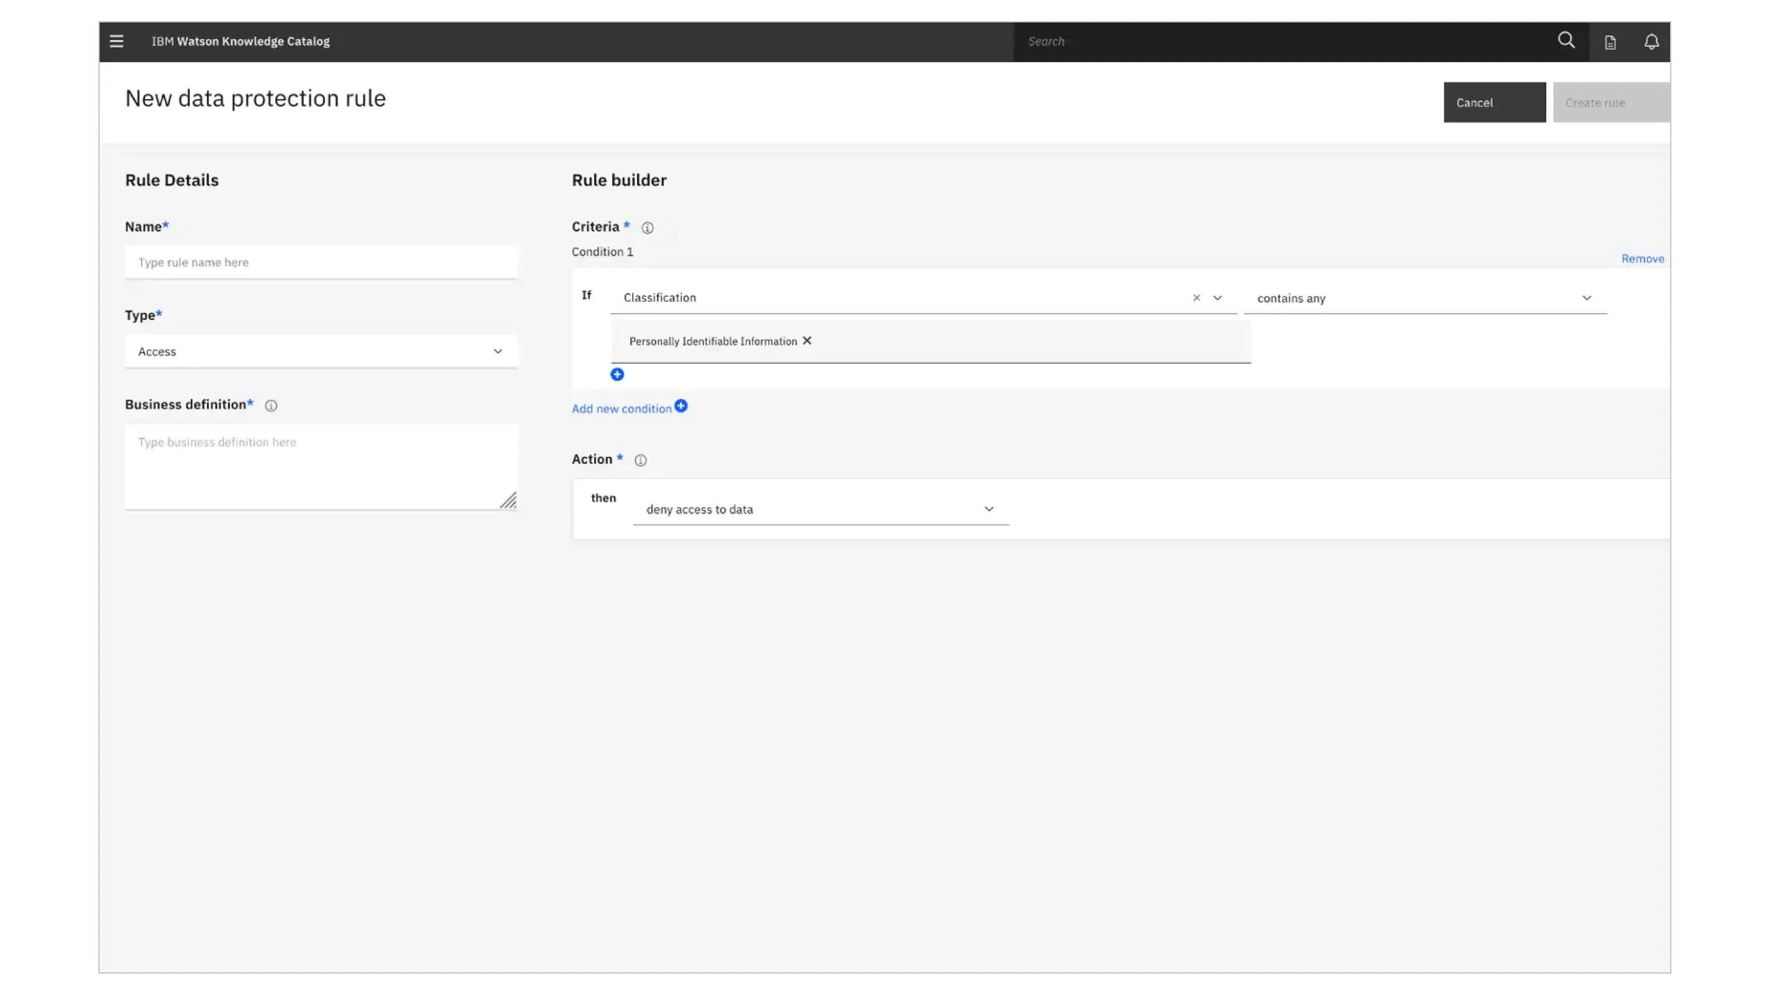The height and width of the screenshot is (996, 1771).
Task: Click the blue plus to add another value
Action: pos(616,374)
